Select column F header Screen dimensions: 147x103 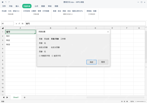127,28
